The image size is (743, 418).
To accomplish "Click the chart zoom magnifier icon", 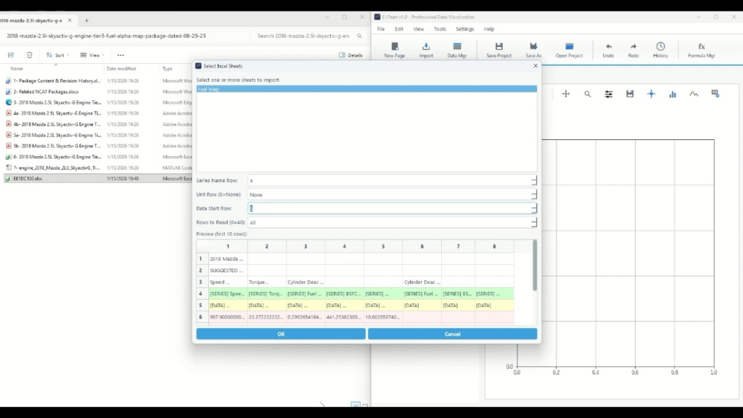I will pos(588,94).
